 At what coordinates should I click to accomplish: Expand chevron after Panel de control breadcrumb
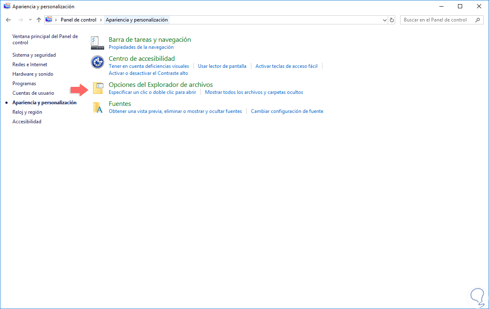pyautogui.click(x=101, y=20)
